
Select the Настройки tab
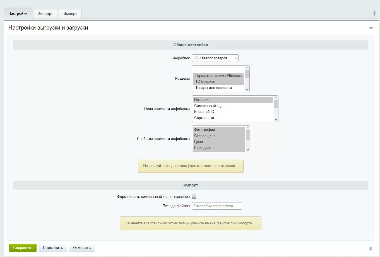(x=18, y=14)
